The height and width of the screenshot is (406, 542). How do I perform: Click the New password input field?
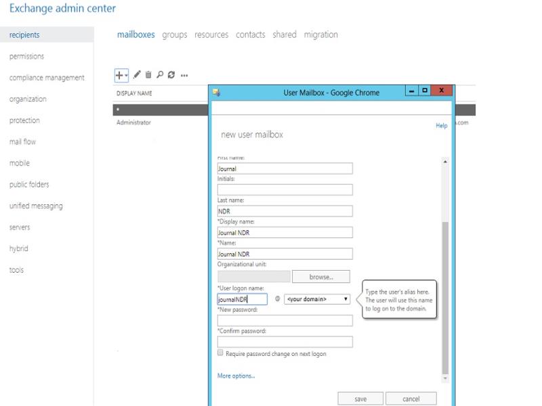[x=285, y=321]
